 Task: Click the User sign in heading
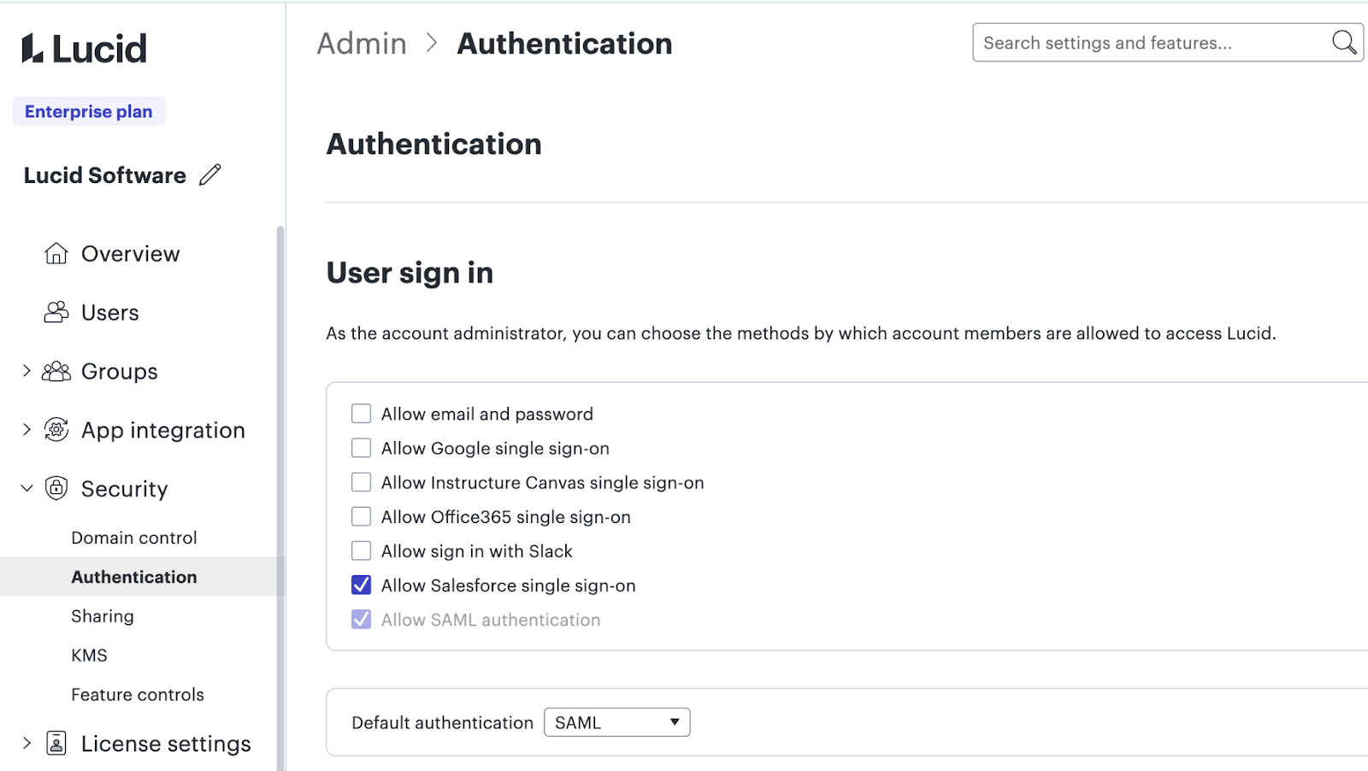pos(410,273)
